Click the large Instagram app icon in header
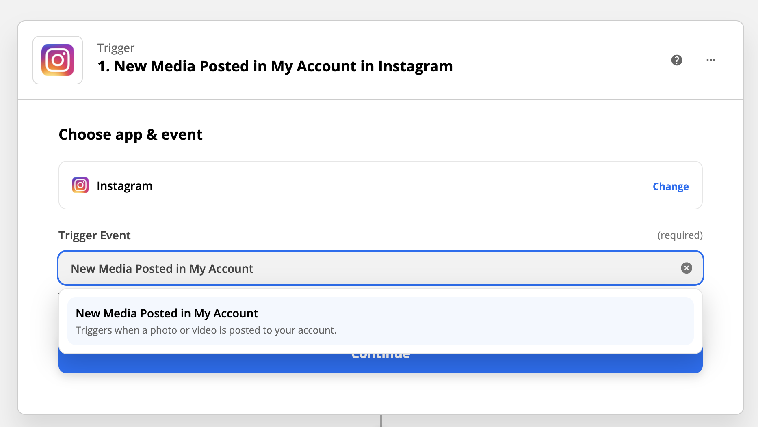This screenshot has width=758, height=427. point(58,60)
